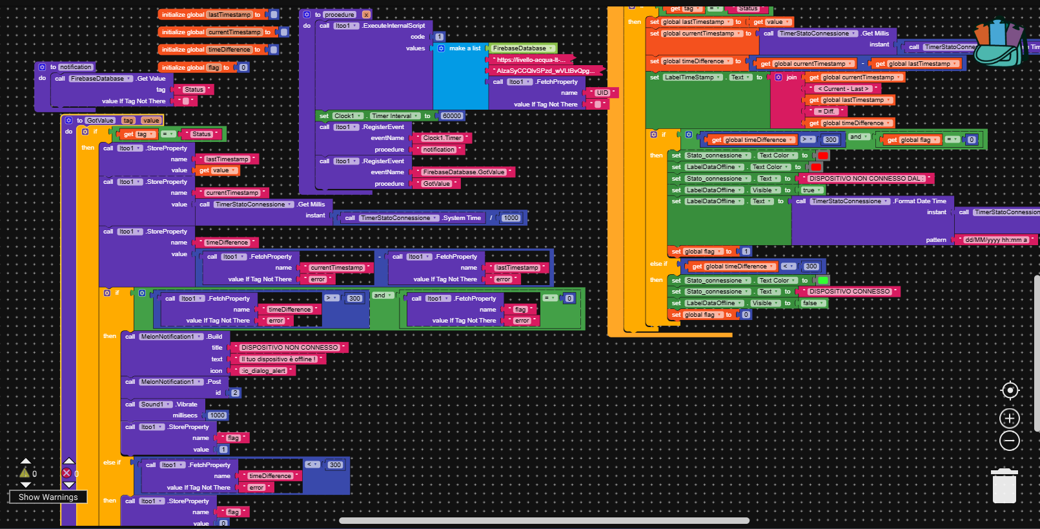Zoom in with the plus icon

(x=1010, y=418)
